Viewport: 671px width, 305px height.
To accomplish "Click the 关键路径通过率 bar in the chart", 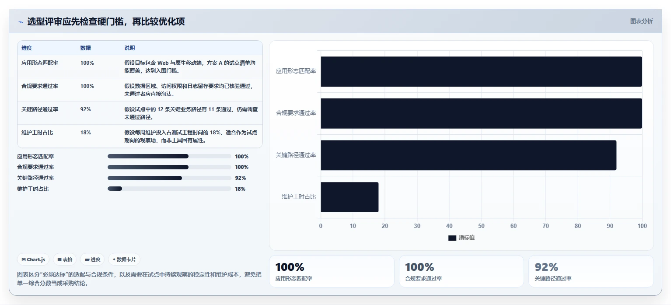I will (x=468, y=155).
